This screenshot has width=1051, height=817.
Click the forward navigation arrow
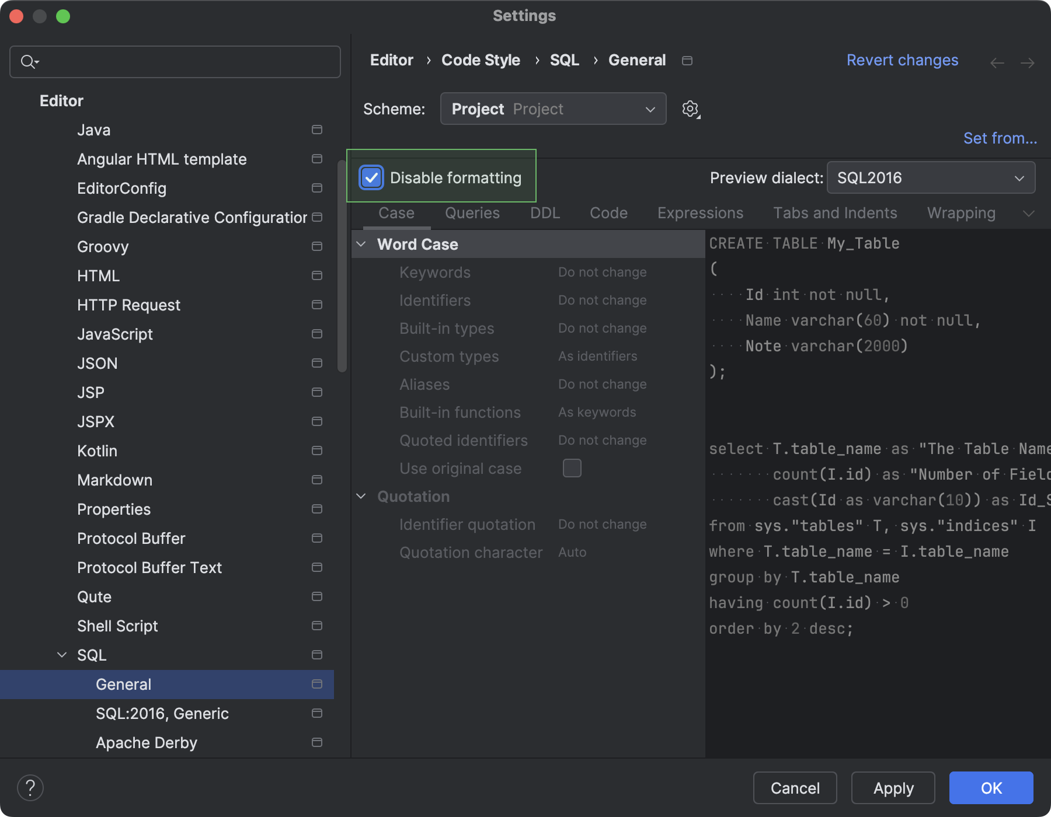coord(1028,62)
